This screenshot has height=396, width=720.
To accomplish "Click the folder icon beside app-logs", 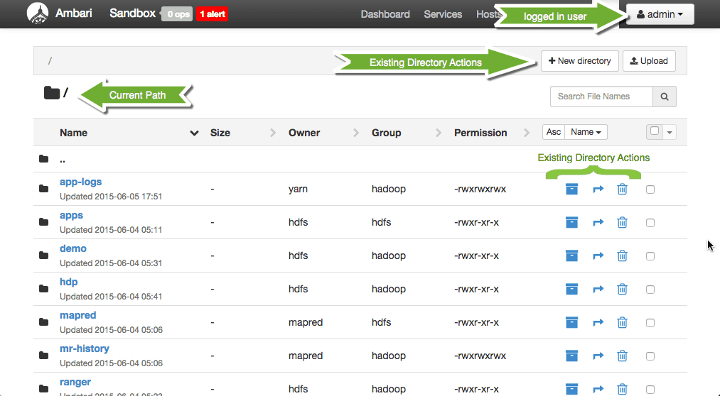I will coord(43,188).
